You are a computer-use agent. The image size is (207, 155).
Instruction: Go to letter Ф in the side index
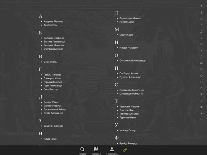201,107
